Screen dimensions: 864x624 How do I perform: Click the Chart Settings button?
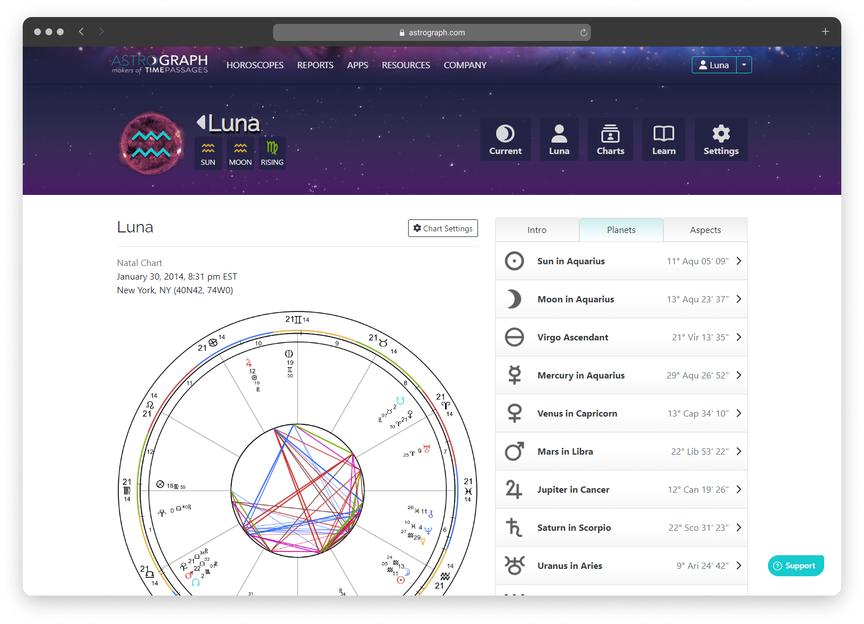click(443, 228)
